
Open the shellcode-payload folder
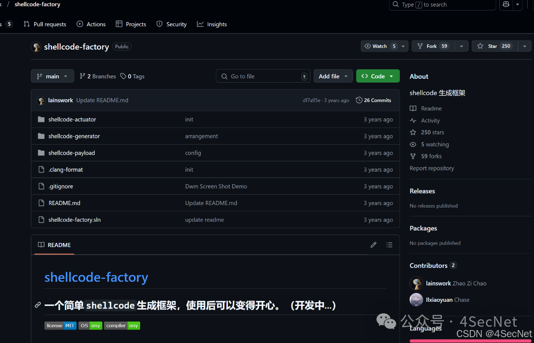click(x=72, y=153)
